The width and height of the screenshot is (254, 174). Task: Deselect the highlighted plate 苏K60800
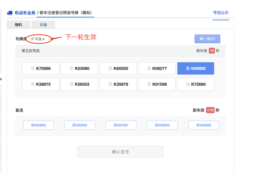pos(196,68)
